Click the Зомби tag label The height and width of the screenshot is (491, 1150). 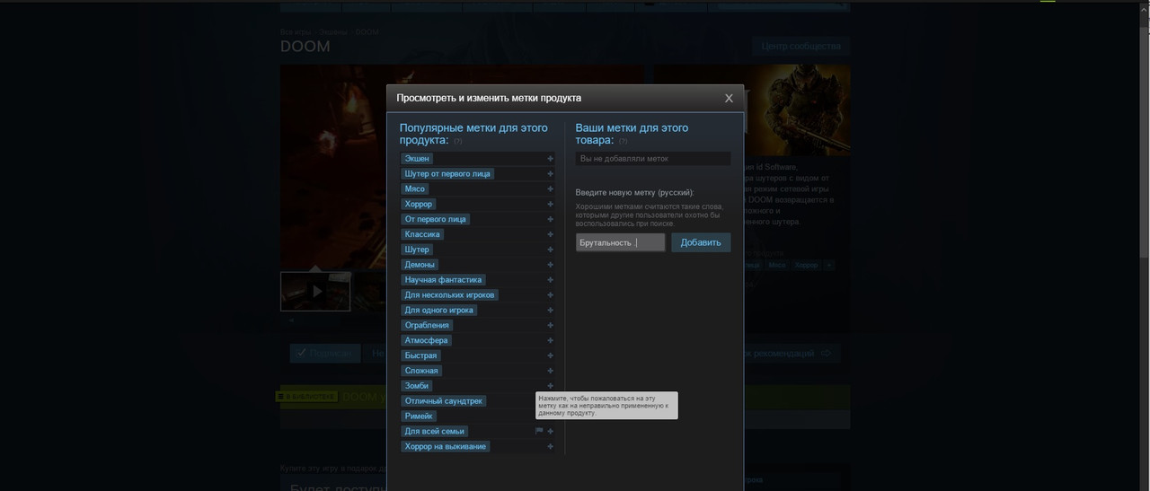point(417,386)
